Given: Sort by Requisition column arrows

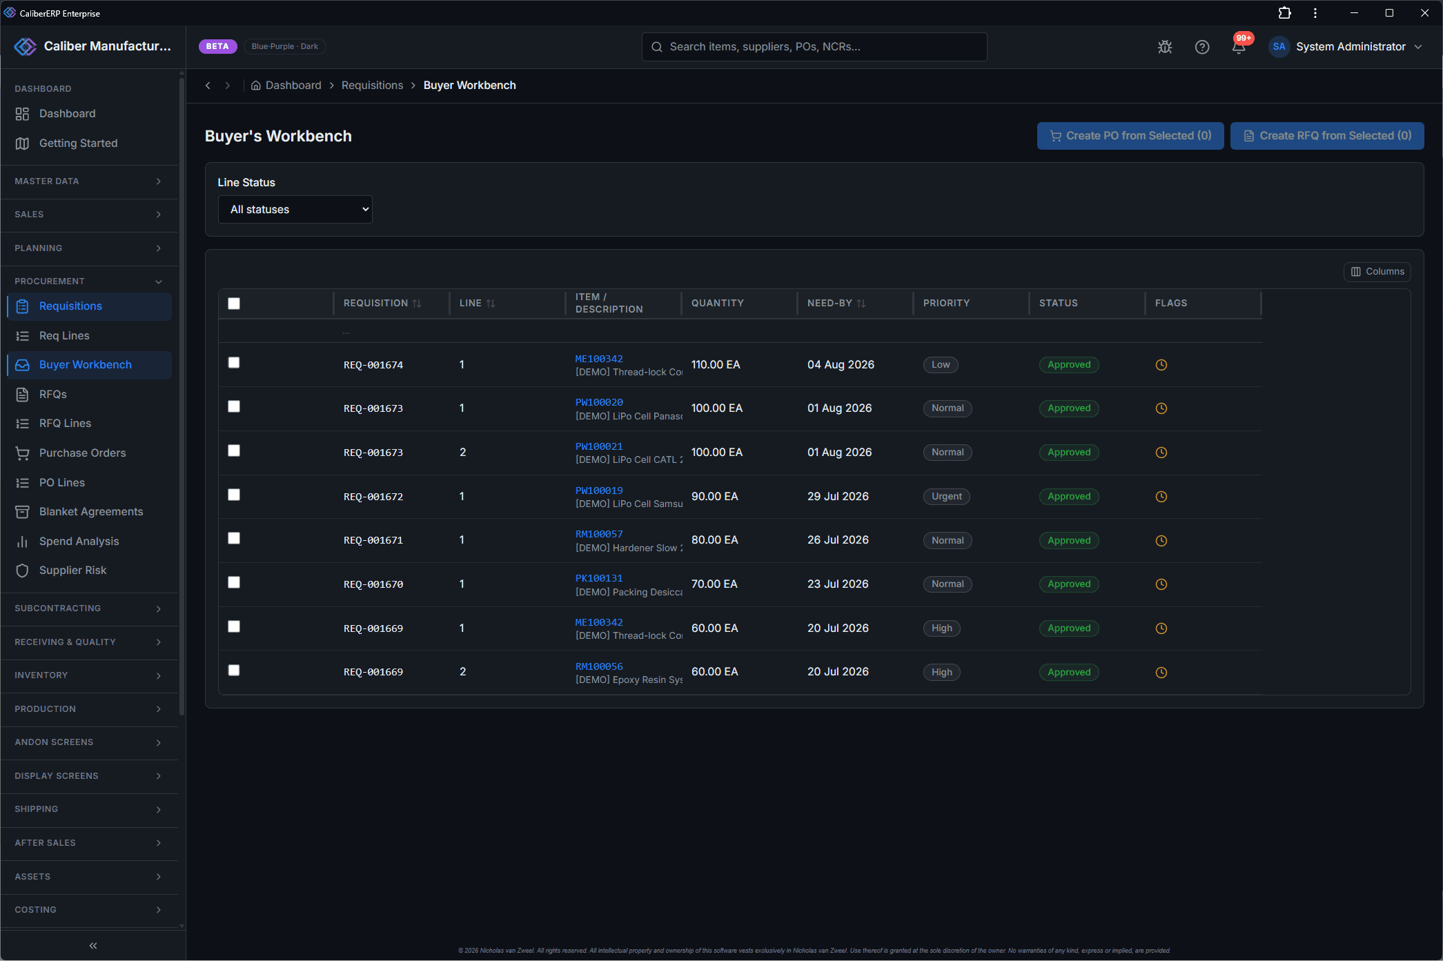Looking at the screenshot, I should [x=417, y=304].
